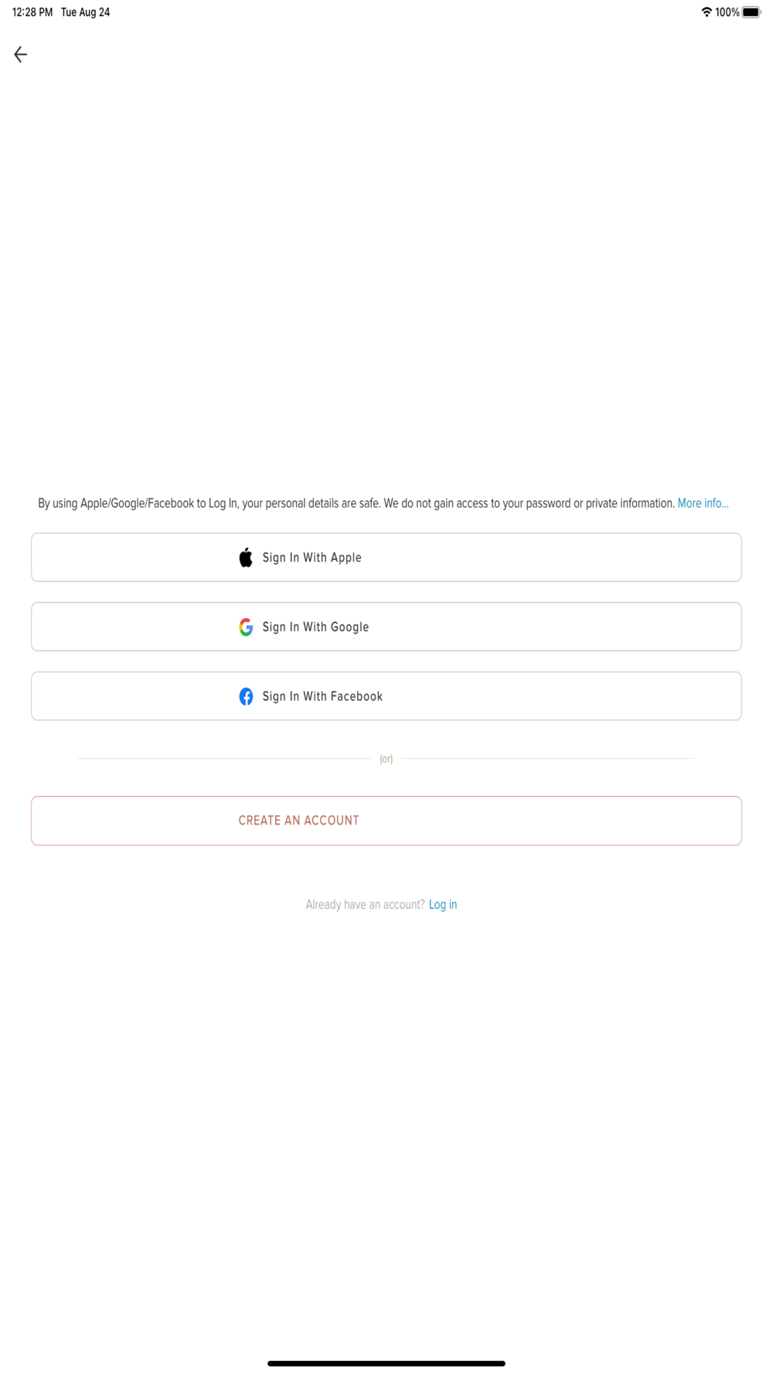This screenshot has height=1374, width=773.
Task: Open the More info... link
Action: (703, 503)
